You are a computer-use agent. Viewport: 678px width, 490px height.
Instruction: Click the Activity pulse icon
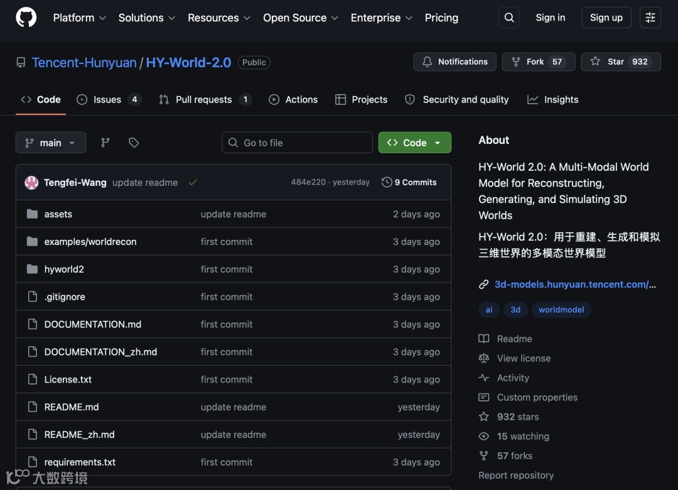(484, 378)
